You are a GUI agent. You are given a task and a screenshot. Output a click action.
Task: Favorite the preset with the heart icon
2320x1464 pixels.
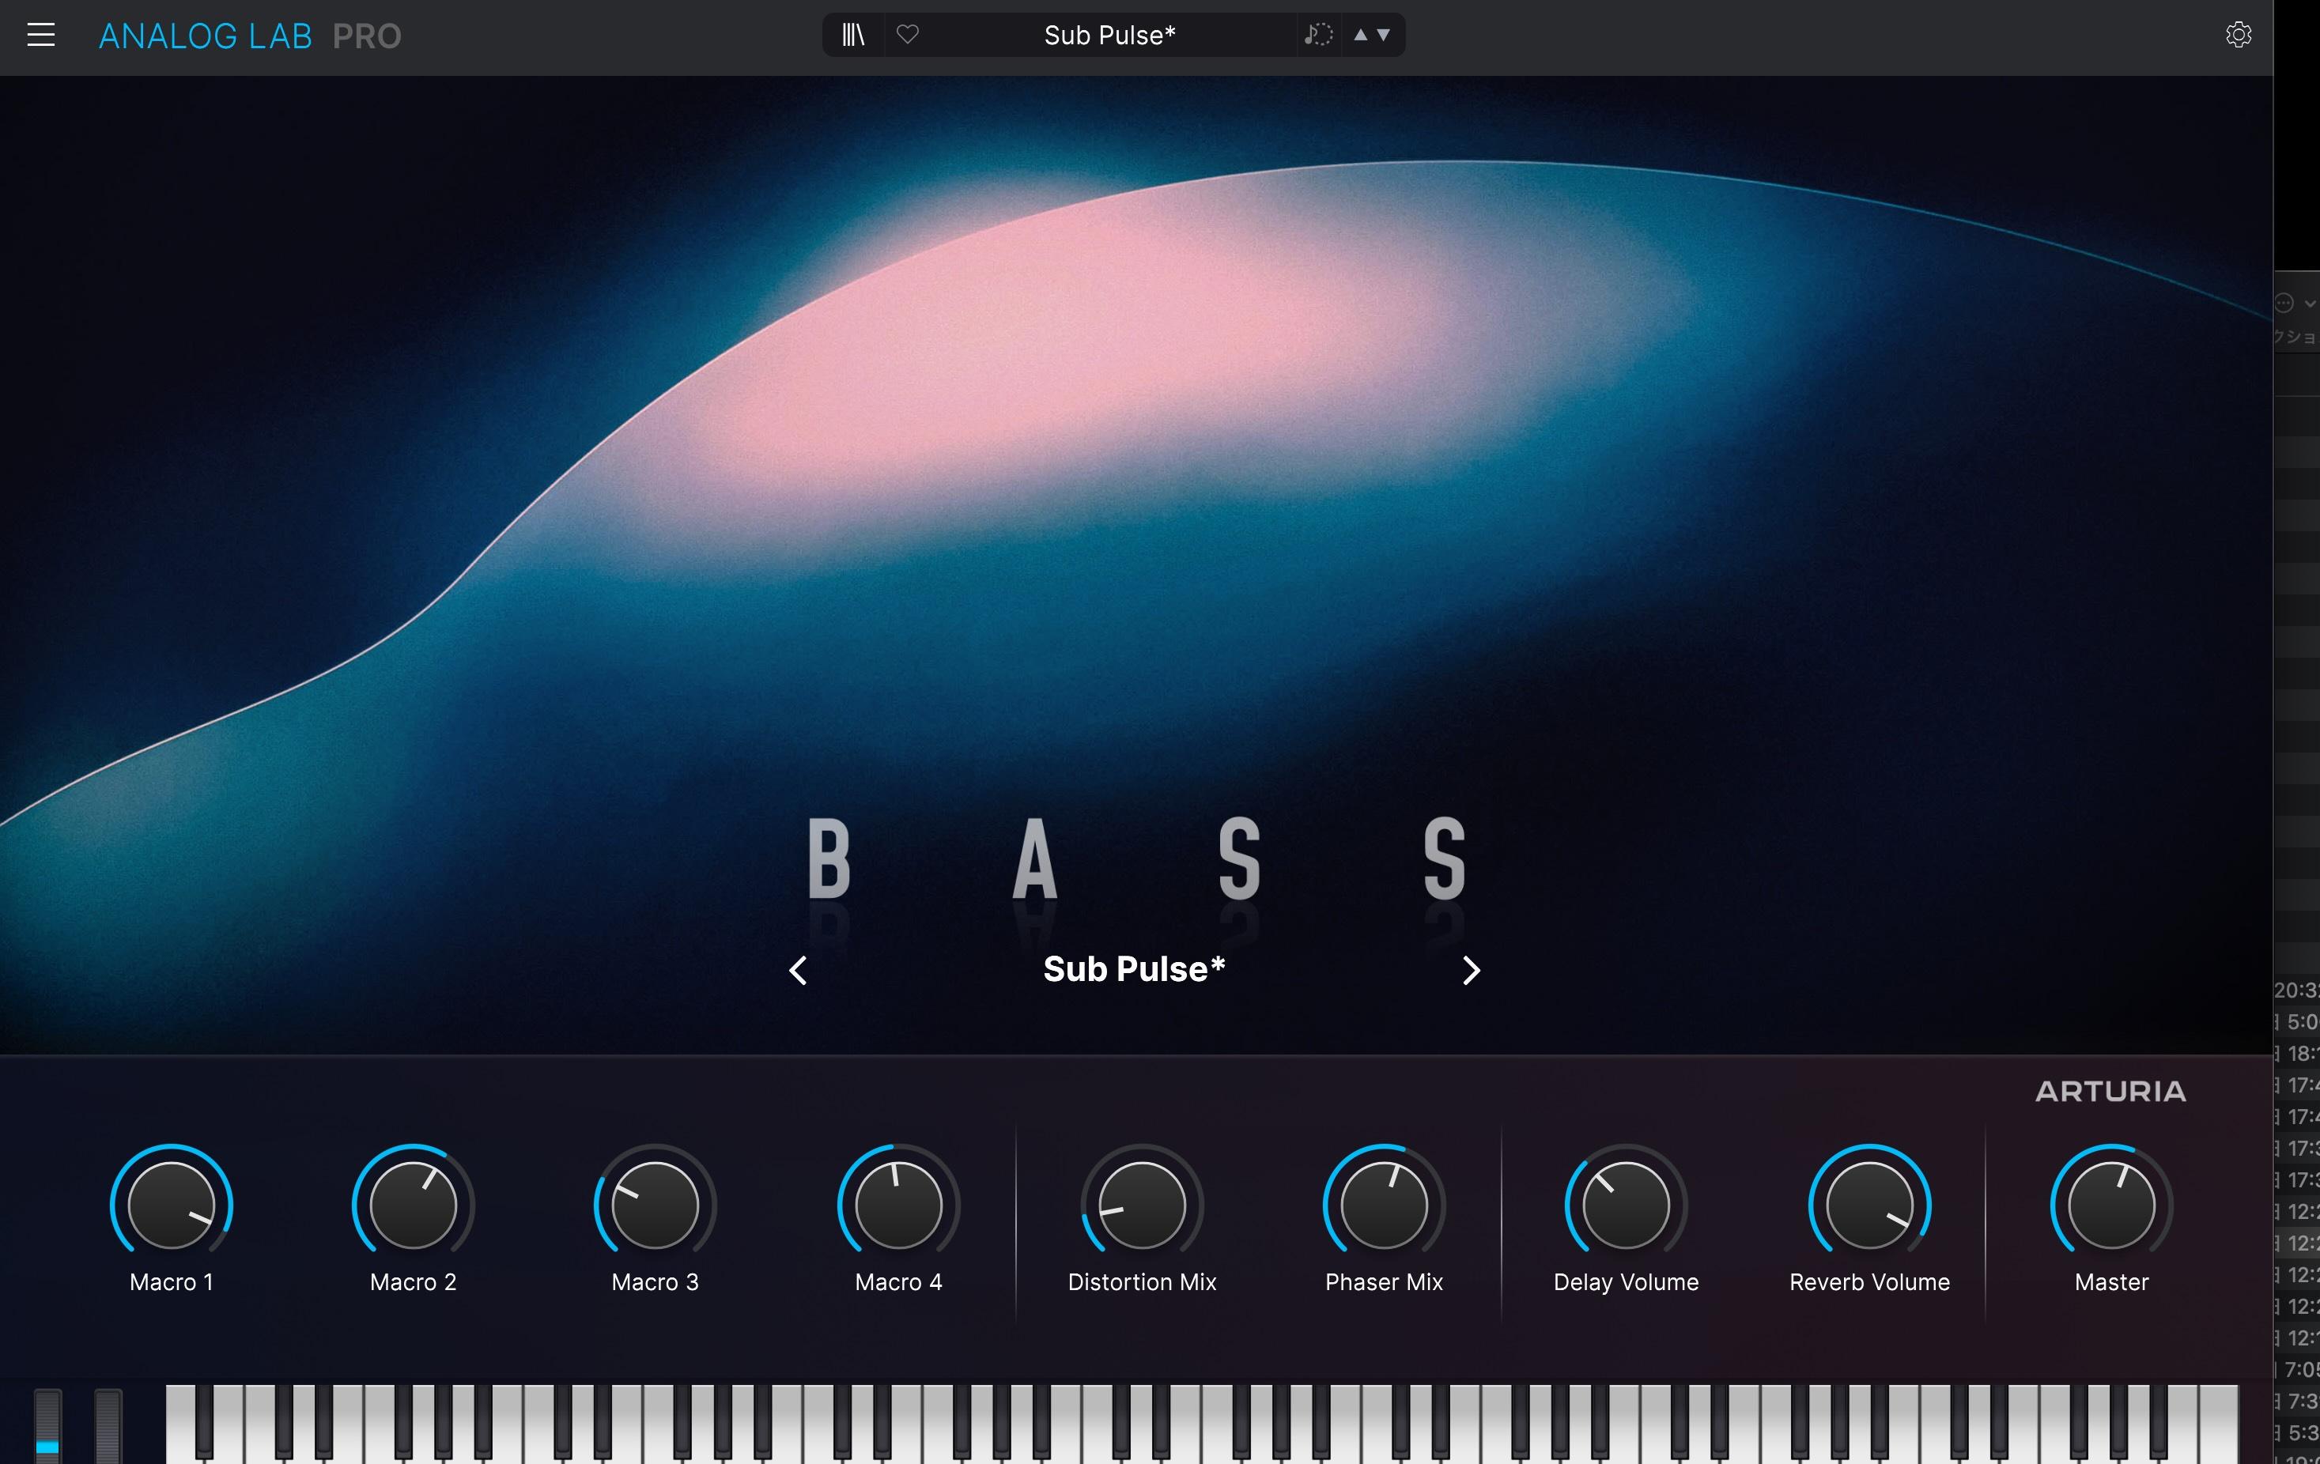[908, 36]
